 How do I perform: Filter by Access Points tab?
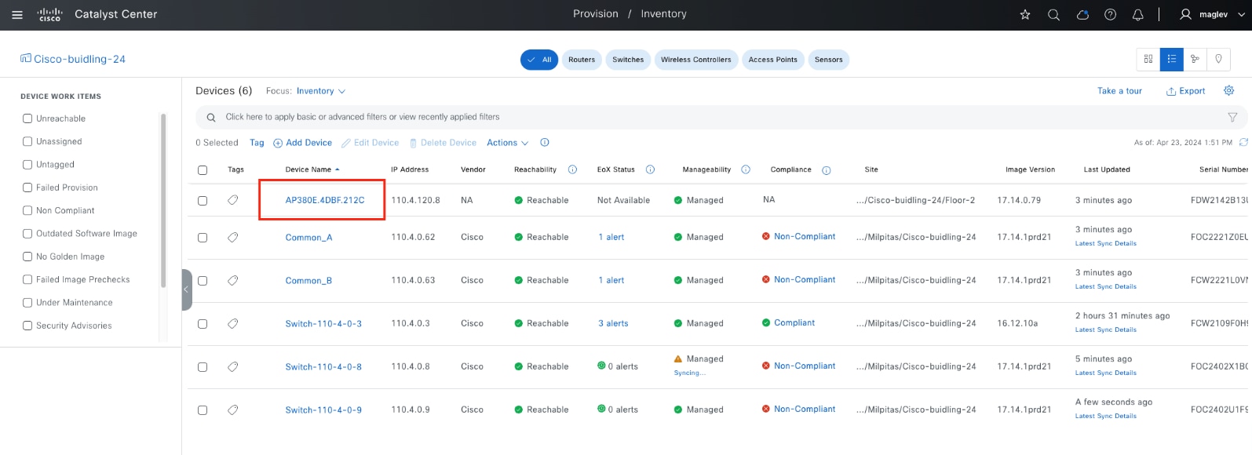pos(772,60)
